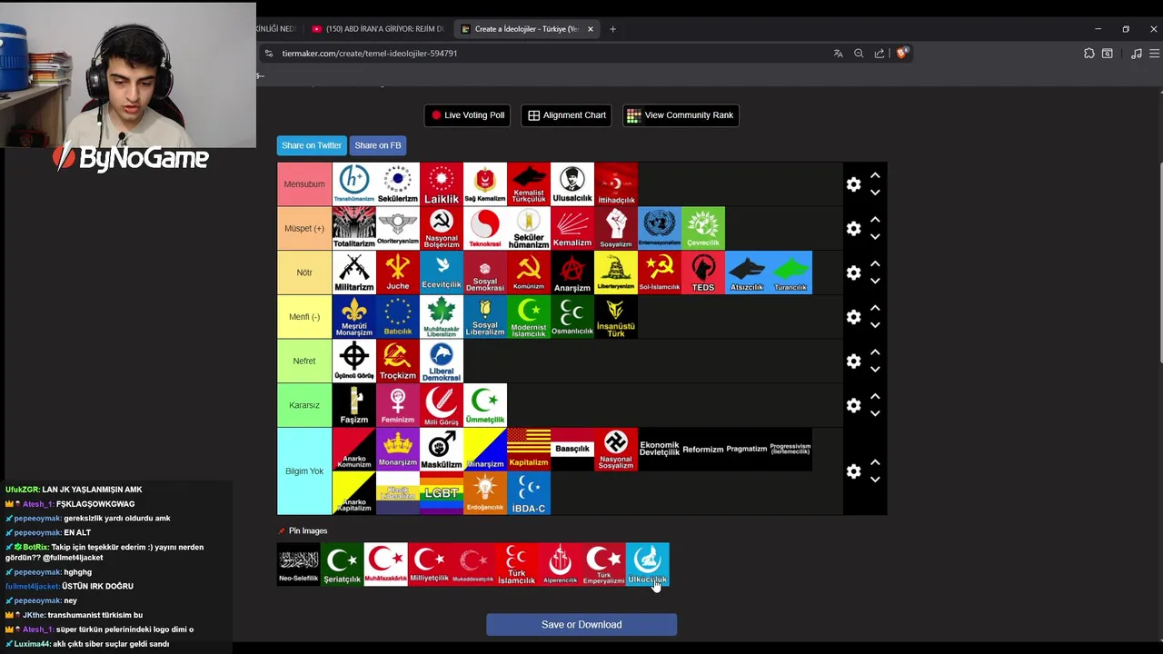This screenshot has height=654, width=1163.
Task: Click the Nefret tier label
Action: coord(304,361)
